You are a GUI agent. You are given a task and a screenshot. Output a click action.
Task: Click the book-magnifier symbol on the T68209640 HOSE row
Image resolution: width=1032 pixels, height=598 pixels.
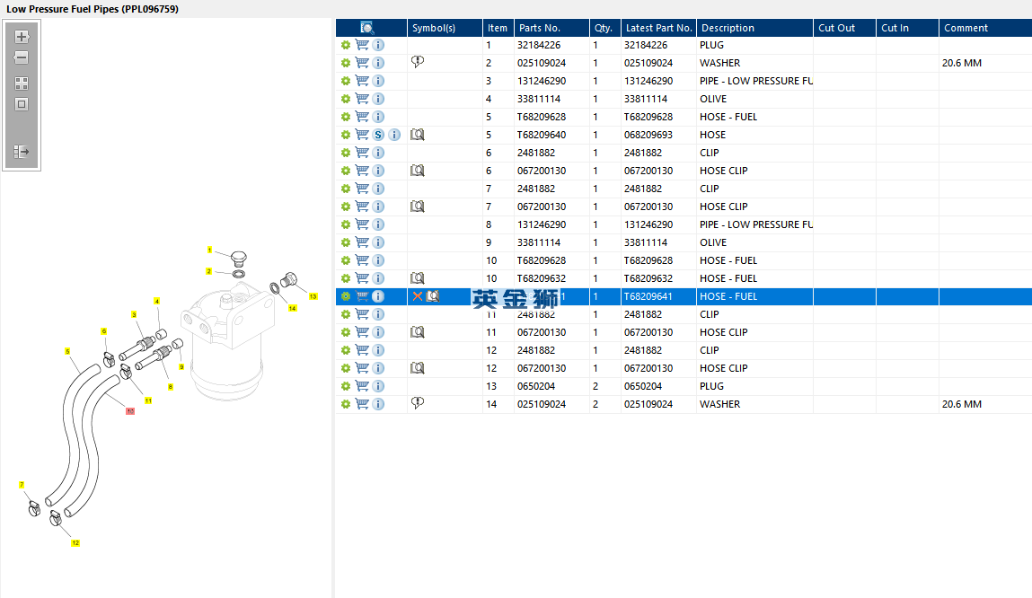418,135
